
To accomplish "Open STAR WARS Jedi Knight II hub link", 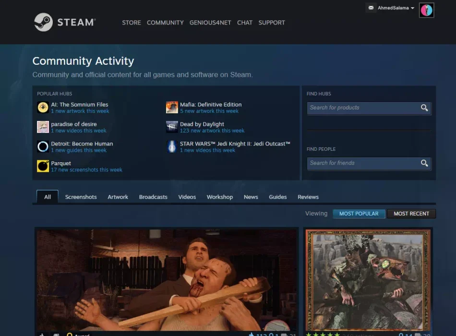I will (235, 144).
